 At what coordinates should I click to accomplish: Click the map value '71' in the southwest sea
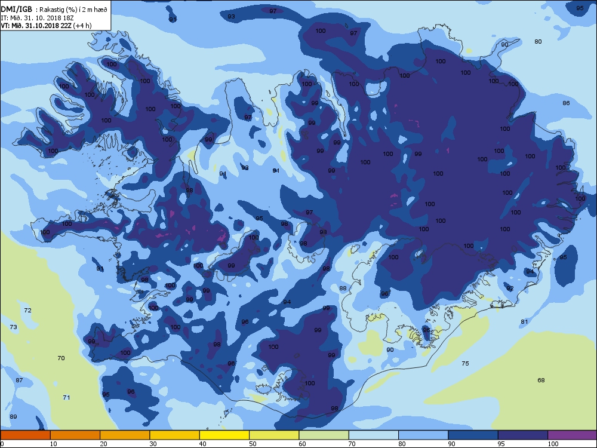point(66,398)
